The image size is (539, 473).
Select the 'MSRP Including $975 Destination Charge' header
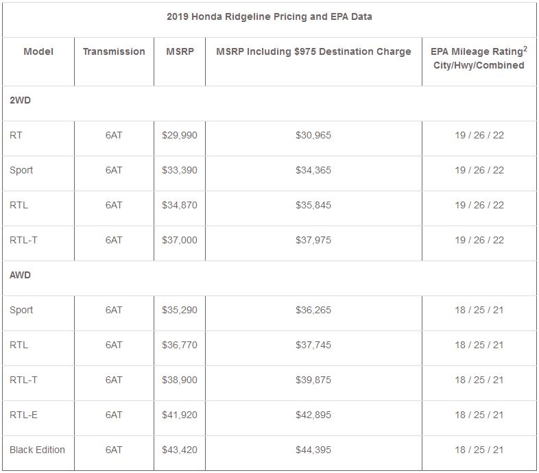313,51
